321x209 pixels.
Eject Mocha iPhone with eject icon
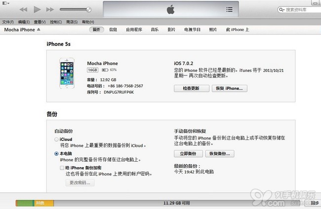point(39,30)
